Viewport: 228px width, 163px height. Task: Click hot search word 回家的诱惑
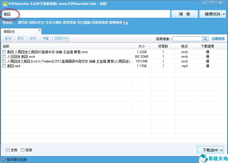click(x=100, y=23)
